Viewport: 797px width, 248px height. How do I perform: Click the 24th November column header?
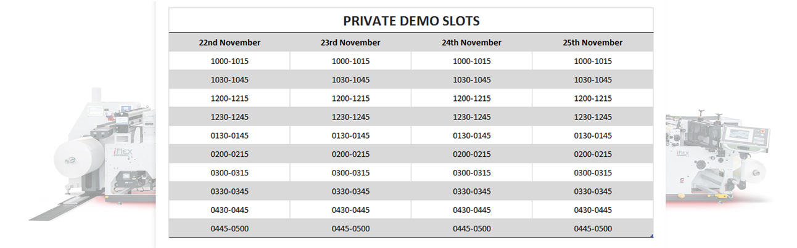(x=472, y=42)
